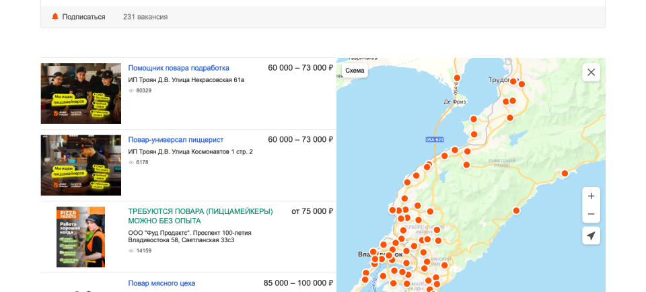The image size is (646, 292).
Task: Click the bell Subscribe icon
Action: (x=55, y=17)
